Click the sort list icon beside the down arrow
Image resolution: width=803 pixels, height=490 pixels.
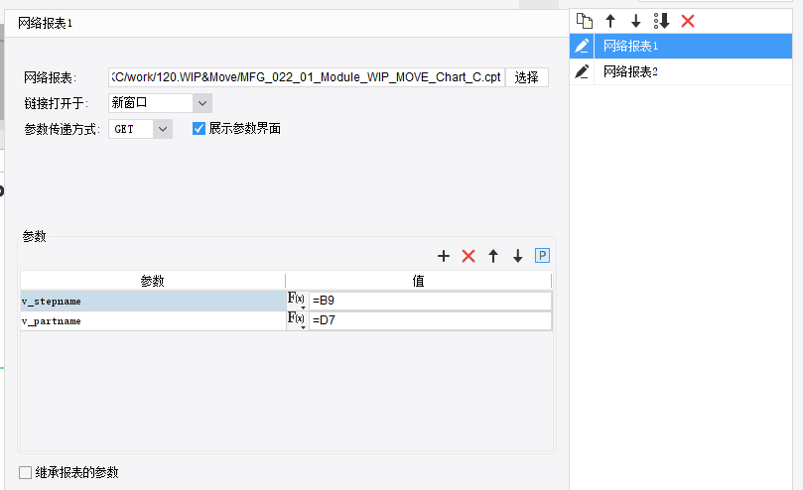pos(662,21)
